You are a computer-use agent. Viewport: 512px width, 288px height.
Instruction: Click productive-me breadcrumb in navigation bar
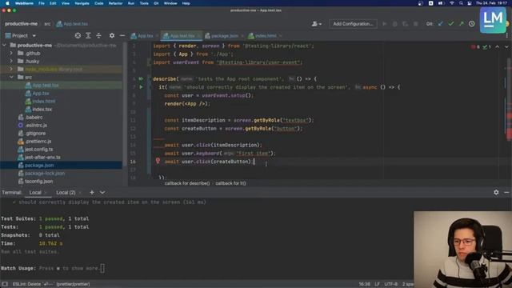pyautogui.click(x=22, y=24)
